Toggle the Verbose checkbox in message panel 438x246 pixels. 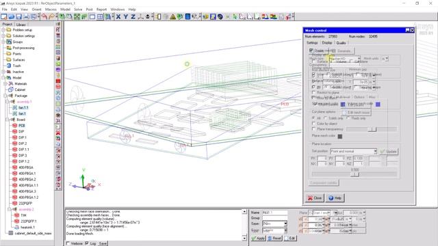pyautogui.click(x=68, y=243)
